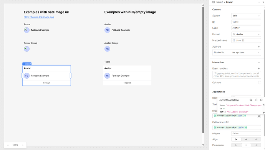Zoom out the canvas with minus
265x150 pixels.
(8, 145)
